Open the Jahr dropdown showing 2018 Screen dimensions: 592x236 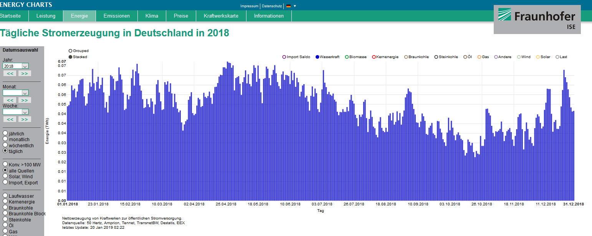(15, 66)
